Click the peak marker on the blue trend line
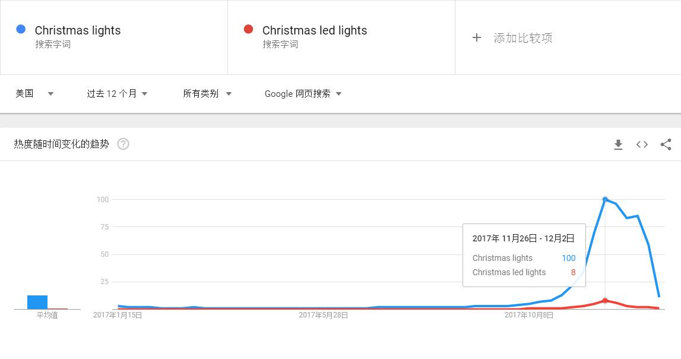Screen dimensions: 681x359 tap(605, 199)
